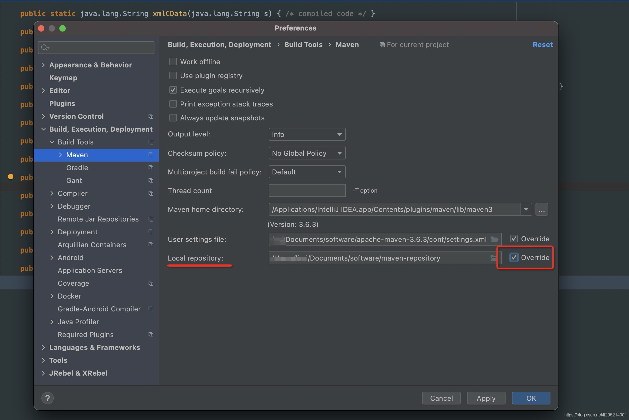Enable the Work offline checkbox

coord(173,61)
